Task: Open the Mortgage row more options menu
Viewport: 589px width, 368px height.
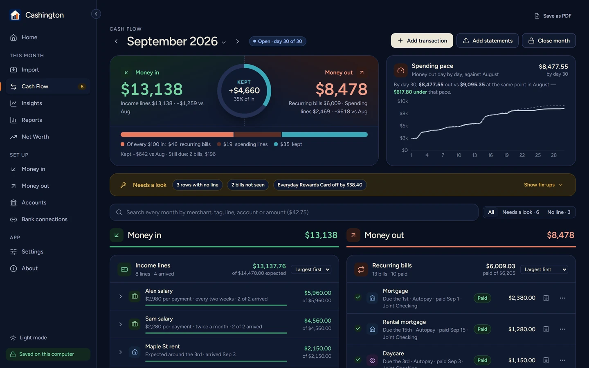Action: (x=562, y=298)
